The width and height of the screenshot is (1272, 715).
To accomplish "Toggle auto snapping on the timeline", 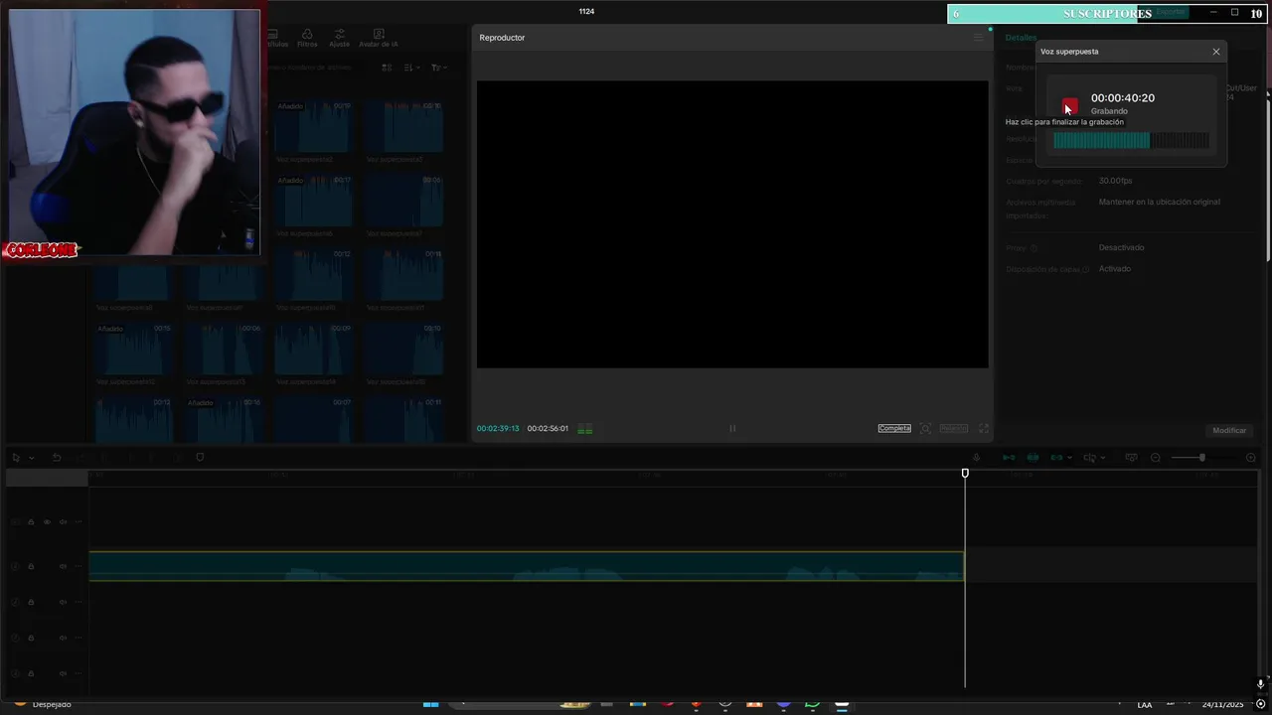I will (x=1033, y=458).
